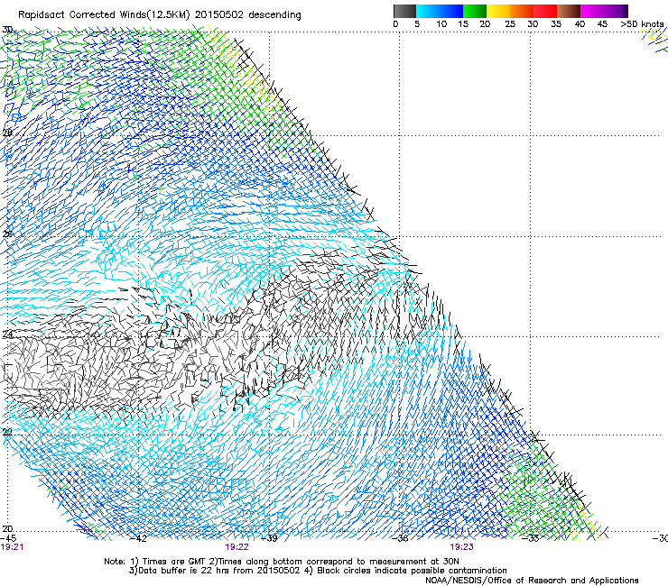Pick the yellow 20-25 knots legend segment
Viewport: 668px width, 586px height.
[498, 11]
